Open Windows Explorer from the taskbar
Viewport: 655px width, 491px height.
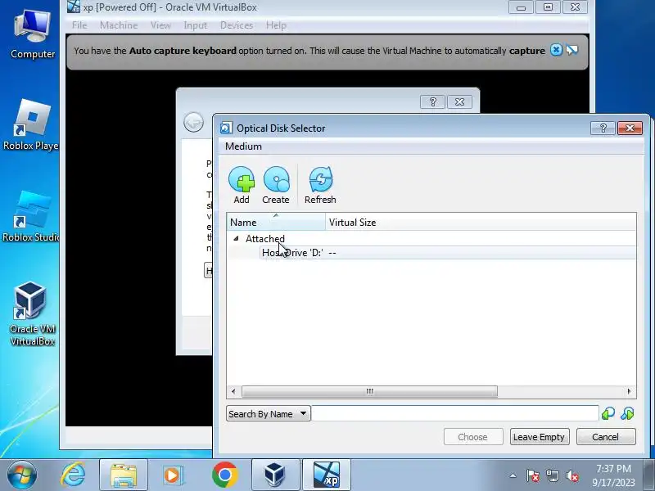pos(124,475)
